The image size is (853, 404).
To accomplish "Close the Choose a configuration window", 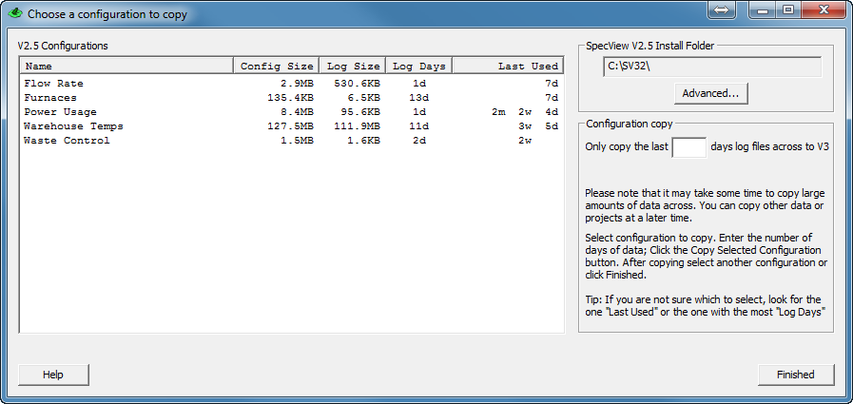I will pos(824,10).
